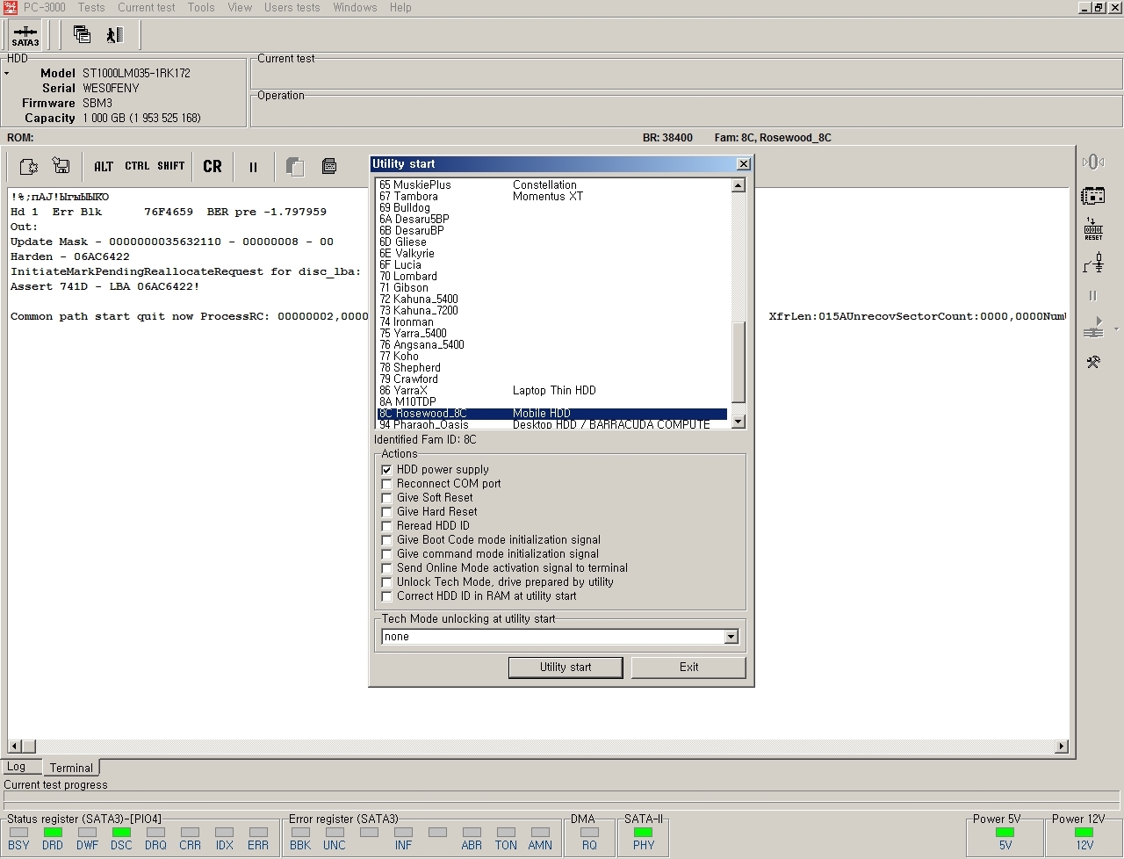Click terminal horizontal scrollbar right arrow
Screen dimensions: 1124x859
(x=1062, y=747)
